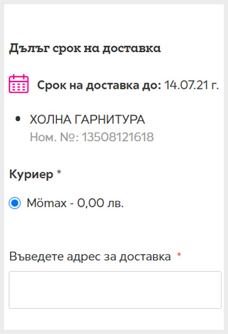Click the 'ХОЛНА ГАРНИТУРА' product name
Image resolution: width=228 pixels, height=334 pixels.
88,119
